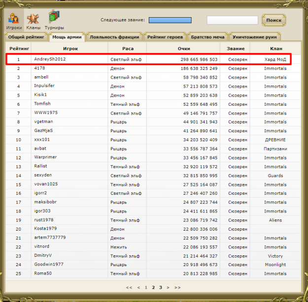The image size is (308, 302).
Task: Click score 298 665 986 503
Action: [x=199, y=60]
